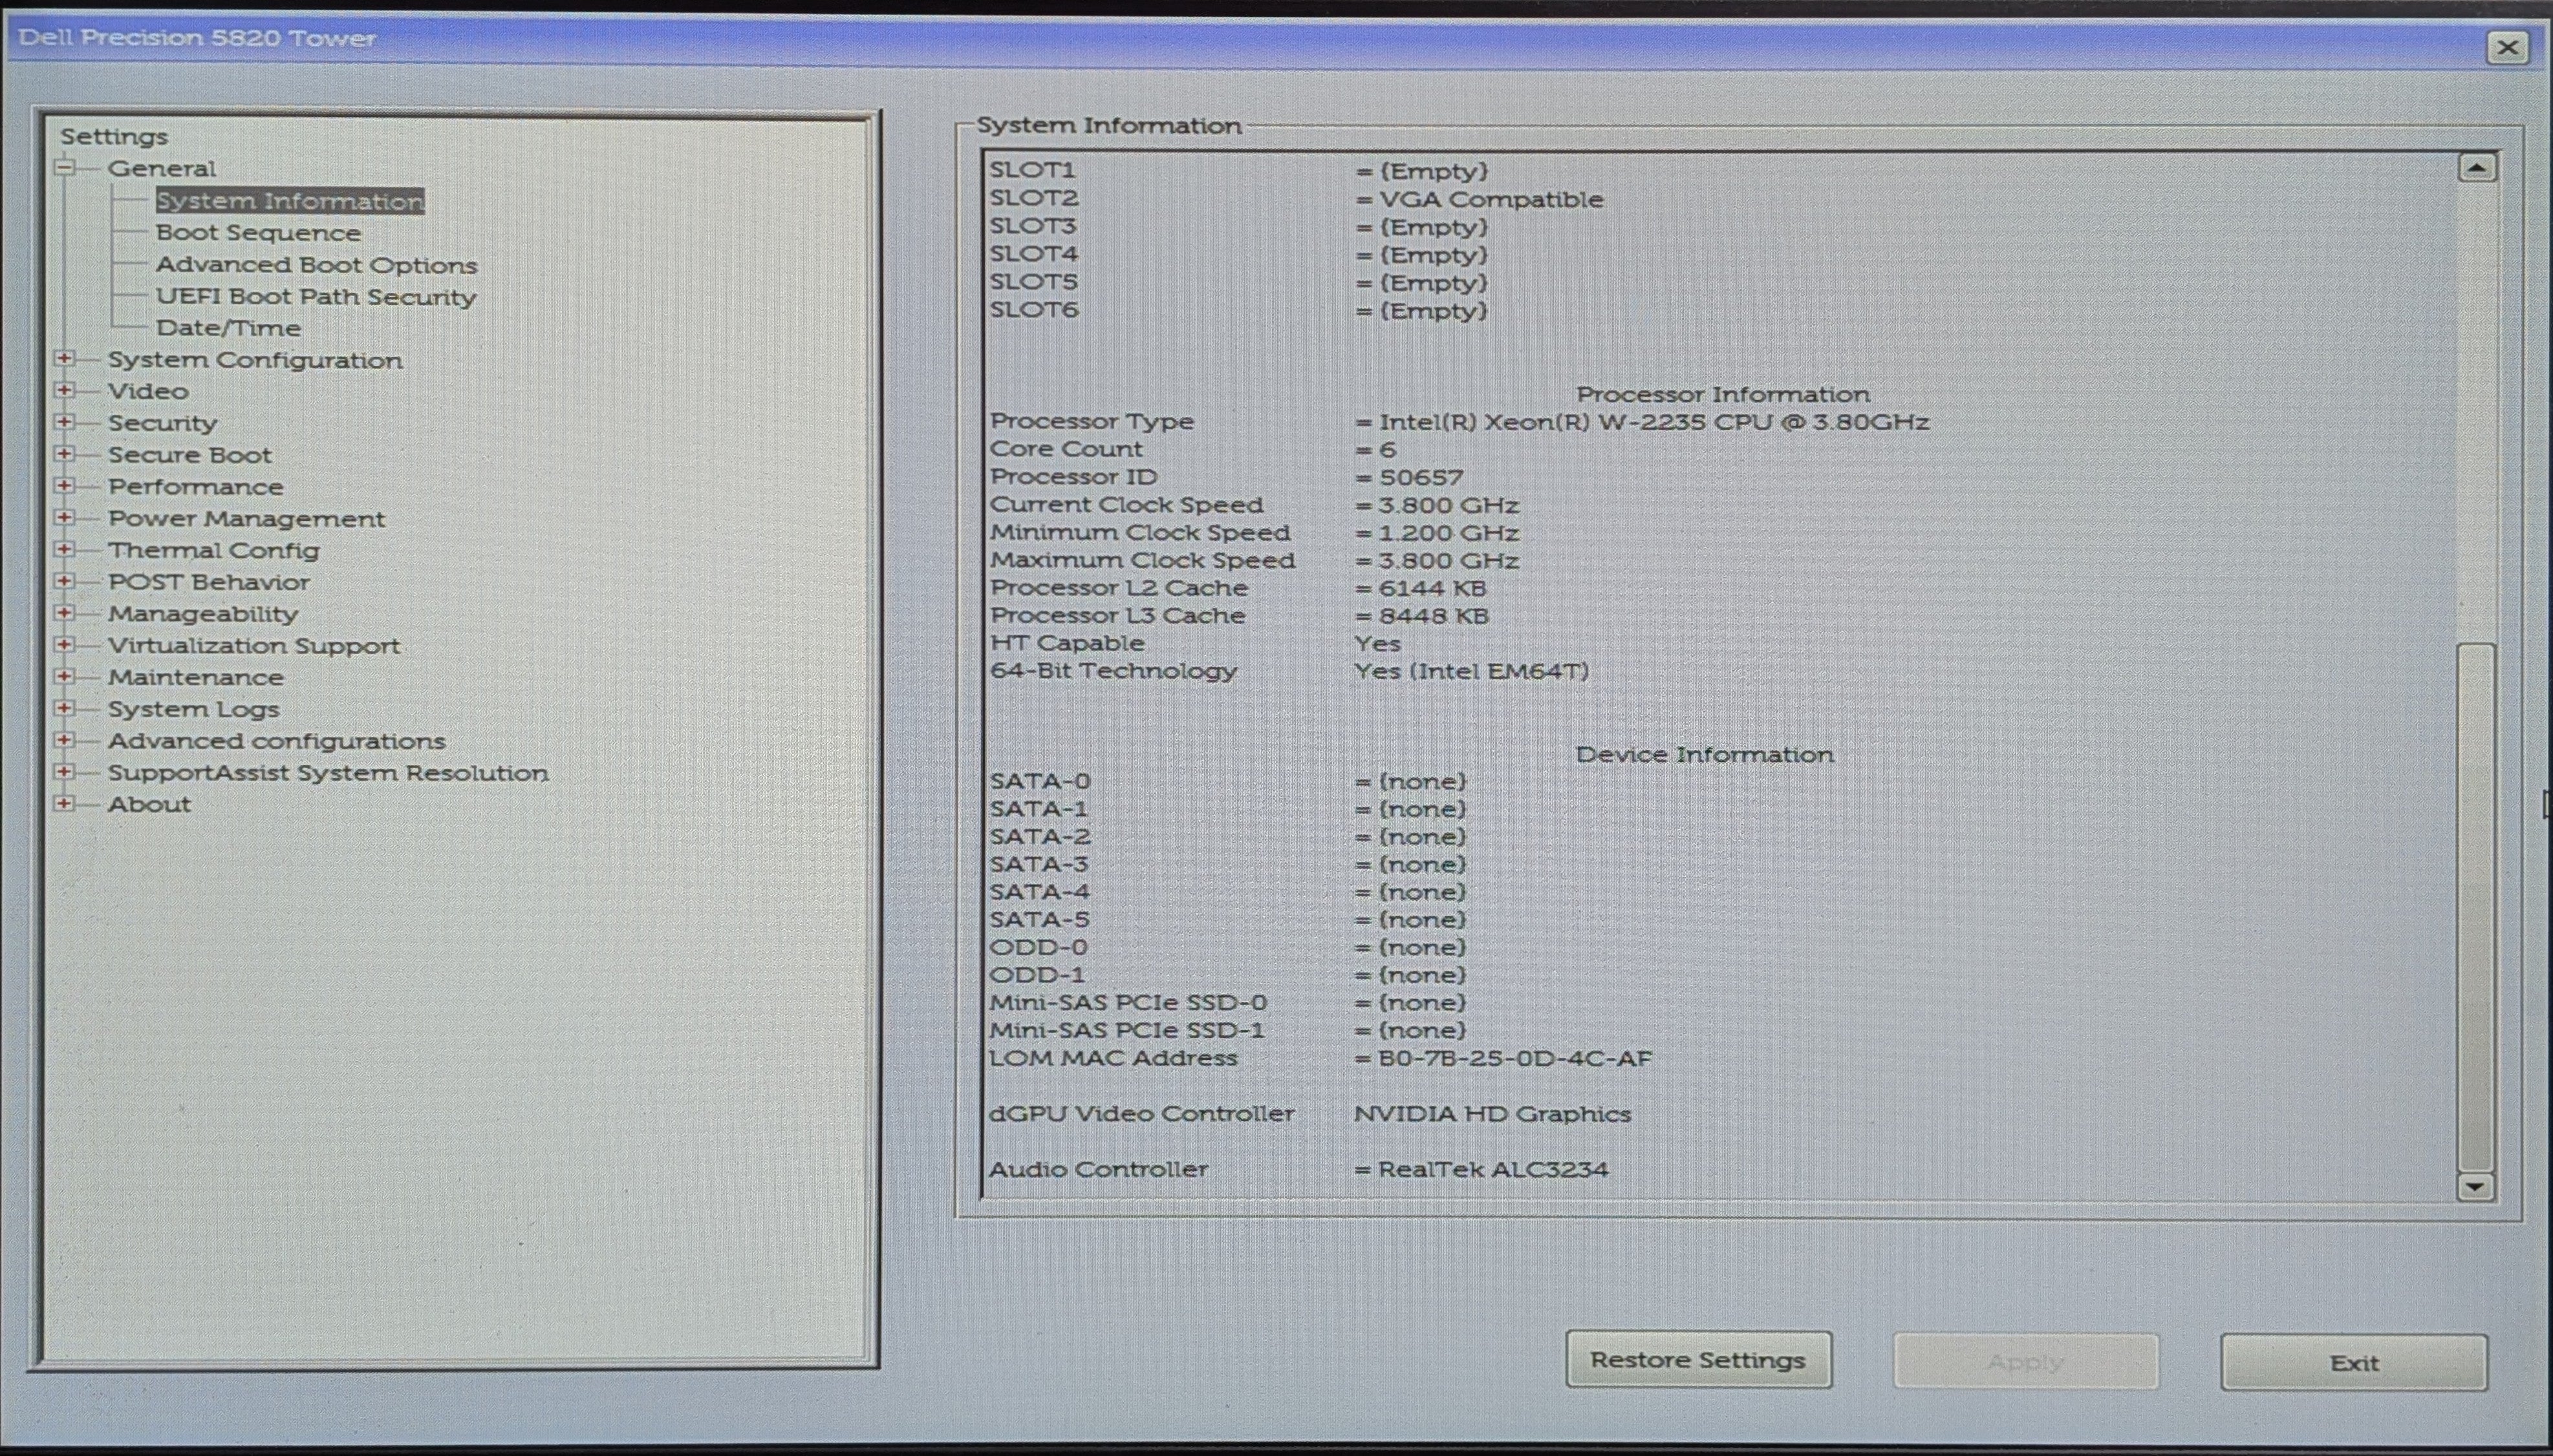Select Virtualization Support label

pos(254,646)
